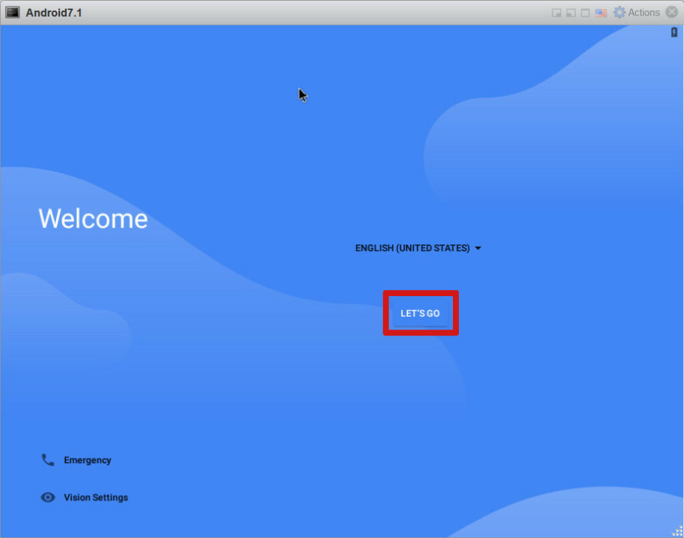Click the second window layout icon in title bar
The width and height of the screenshot is (684, 538).
(x=570, y=13)
